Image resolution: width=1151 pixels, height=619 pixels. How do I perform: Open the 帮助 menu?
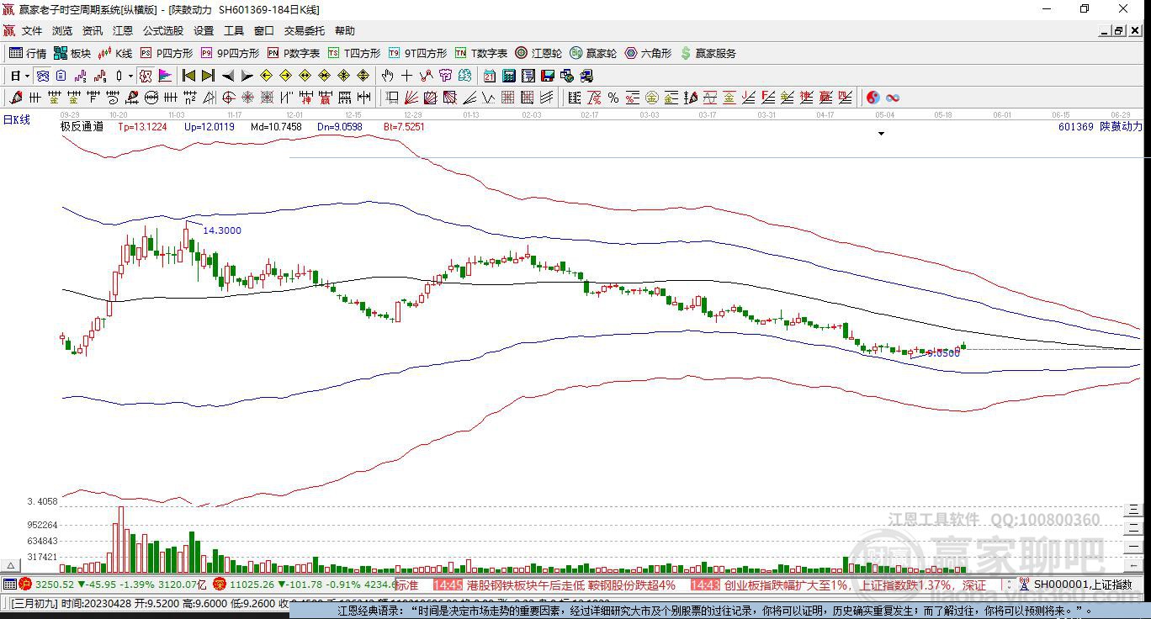(x=345, y=31)
